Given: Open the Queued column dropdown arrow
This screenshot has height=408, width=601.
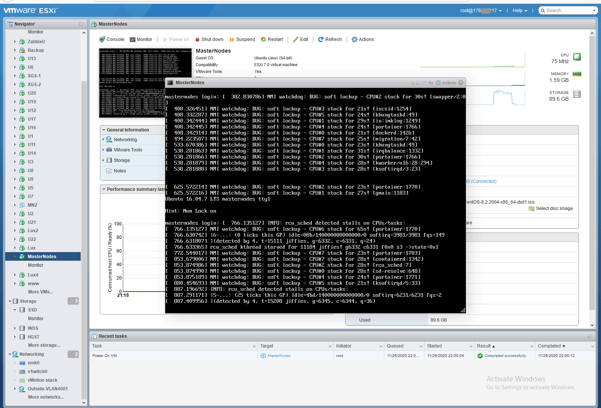Looking at the screenshot, I should pos(421,346).
